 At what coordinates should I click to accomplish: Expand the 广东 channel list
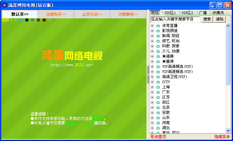(x=152, y=92)
